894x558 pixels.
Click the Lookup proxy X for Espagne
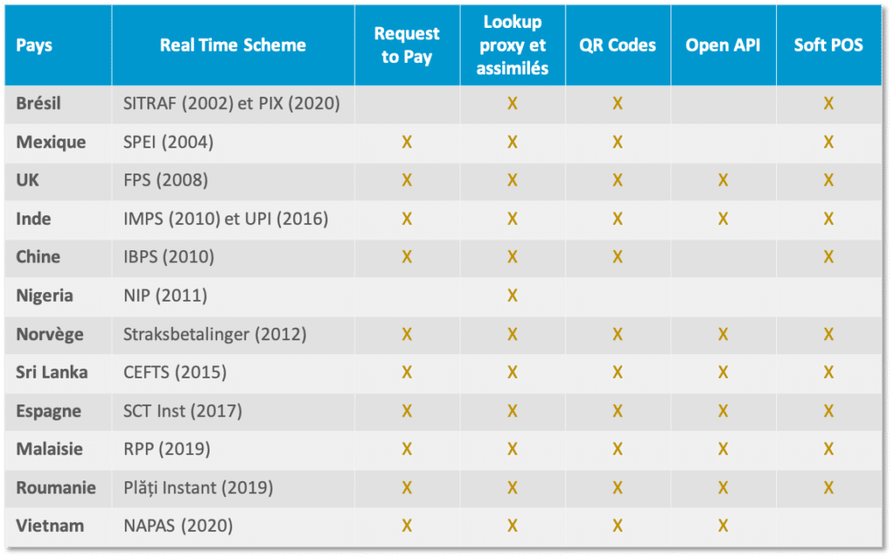point(512,411)
